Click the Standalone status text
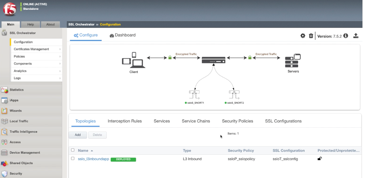The height and width of the screenshot is (178, 365). coord(31,9)
